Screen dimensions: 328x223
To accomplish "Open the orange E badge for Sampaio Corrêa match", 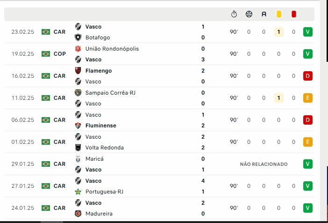I will click(x=307, y=98).
